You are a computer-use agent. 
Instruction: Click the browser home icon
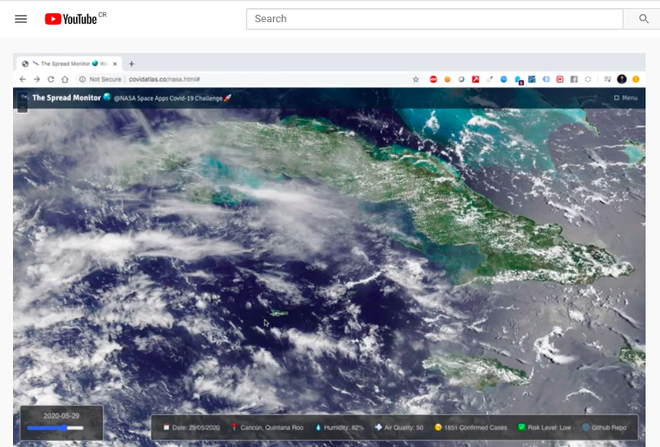[x=65, y=79]
